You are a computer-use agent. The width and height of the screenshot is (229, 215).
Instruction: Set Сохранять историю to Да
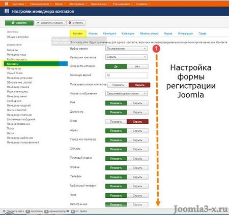pyautogui.click(x=116, y=66)
